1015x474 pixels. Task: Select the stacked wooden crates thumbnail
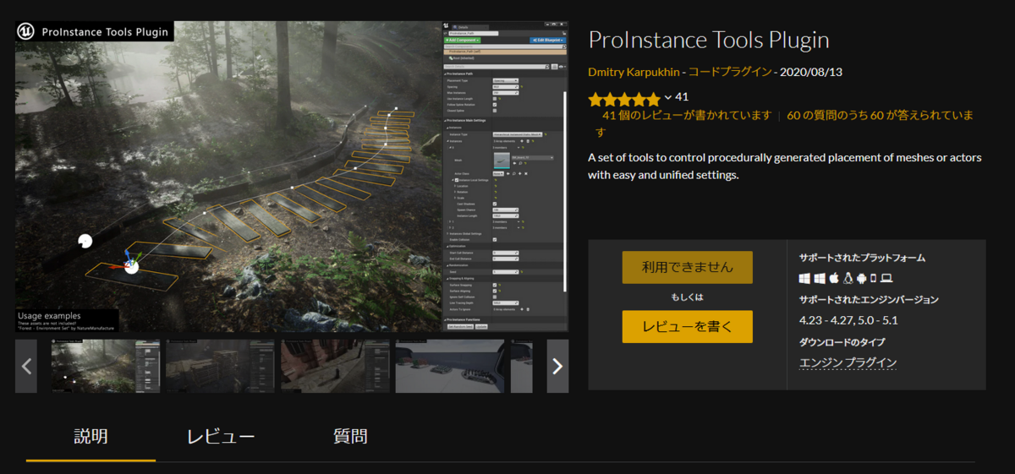coord(220,366)
